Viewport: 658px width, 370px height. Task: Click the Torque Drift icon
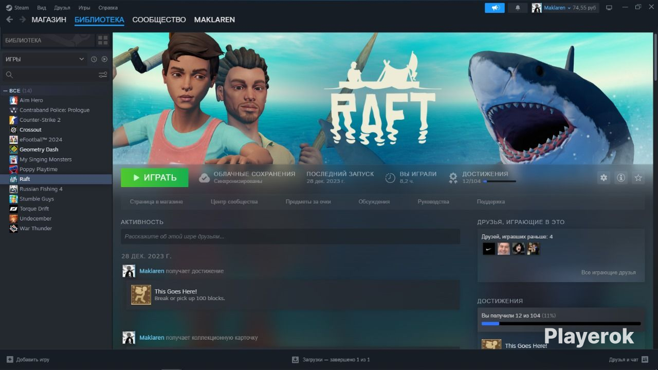coord(14,209)
